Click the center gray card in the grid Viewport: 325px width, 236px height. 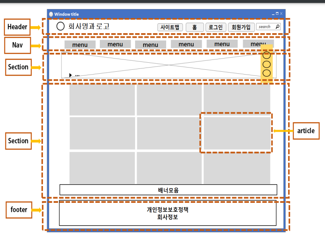point(169,133)
